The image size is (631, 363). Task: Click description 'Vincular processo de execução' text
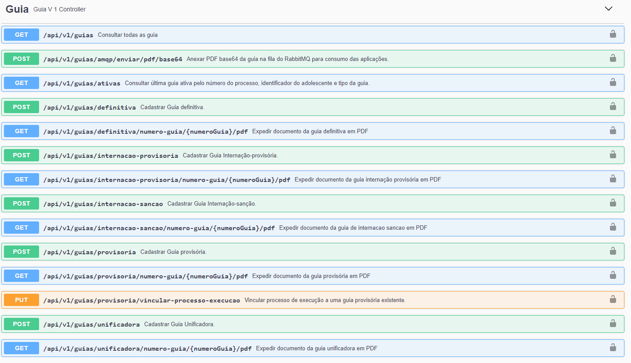click(325, 300)
